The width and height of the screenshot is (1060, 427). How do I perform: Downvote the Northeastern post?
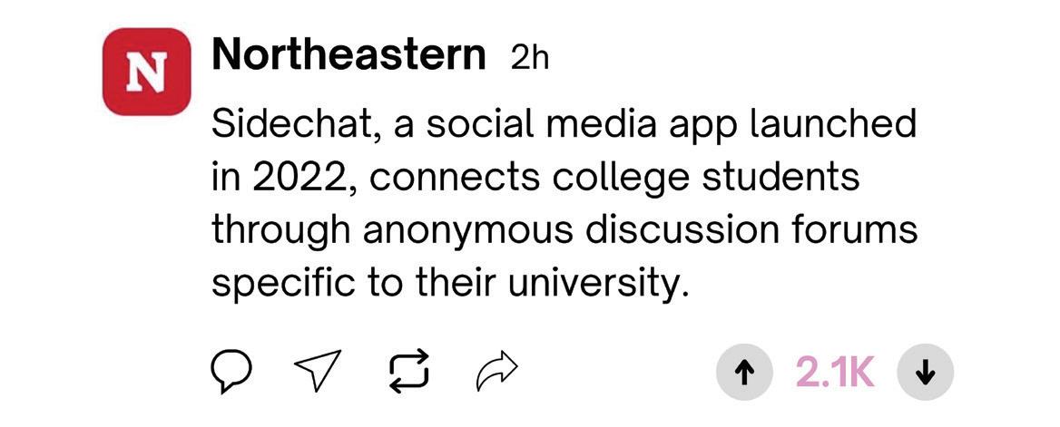pos(924,373)
